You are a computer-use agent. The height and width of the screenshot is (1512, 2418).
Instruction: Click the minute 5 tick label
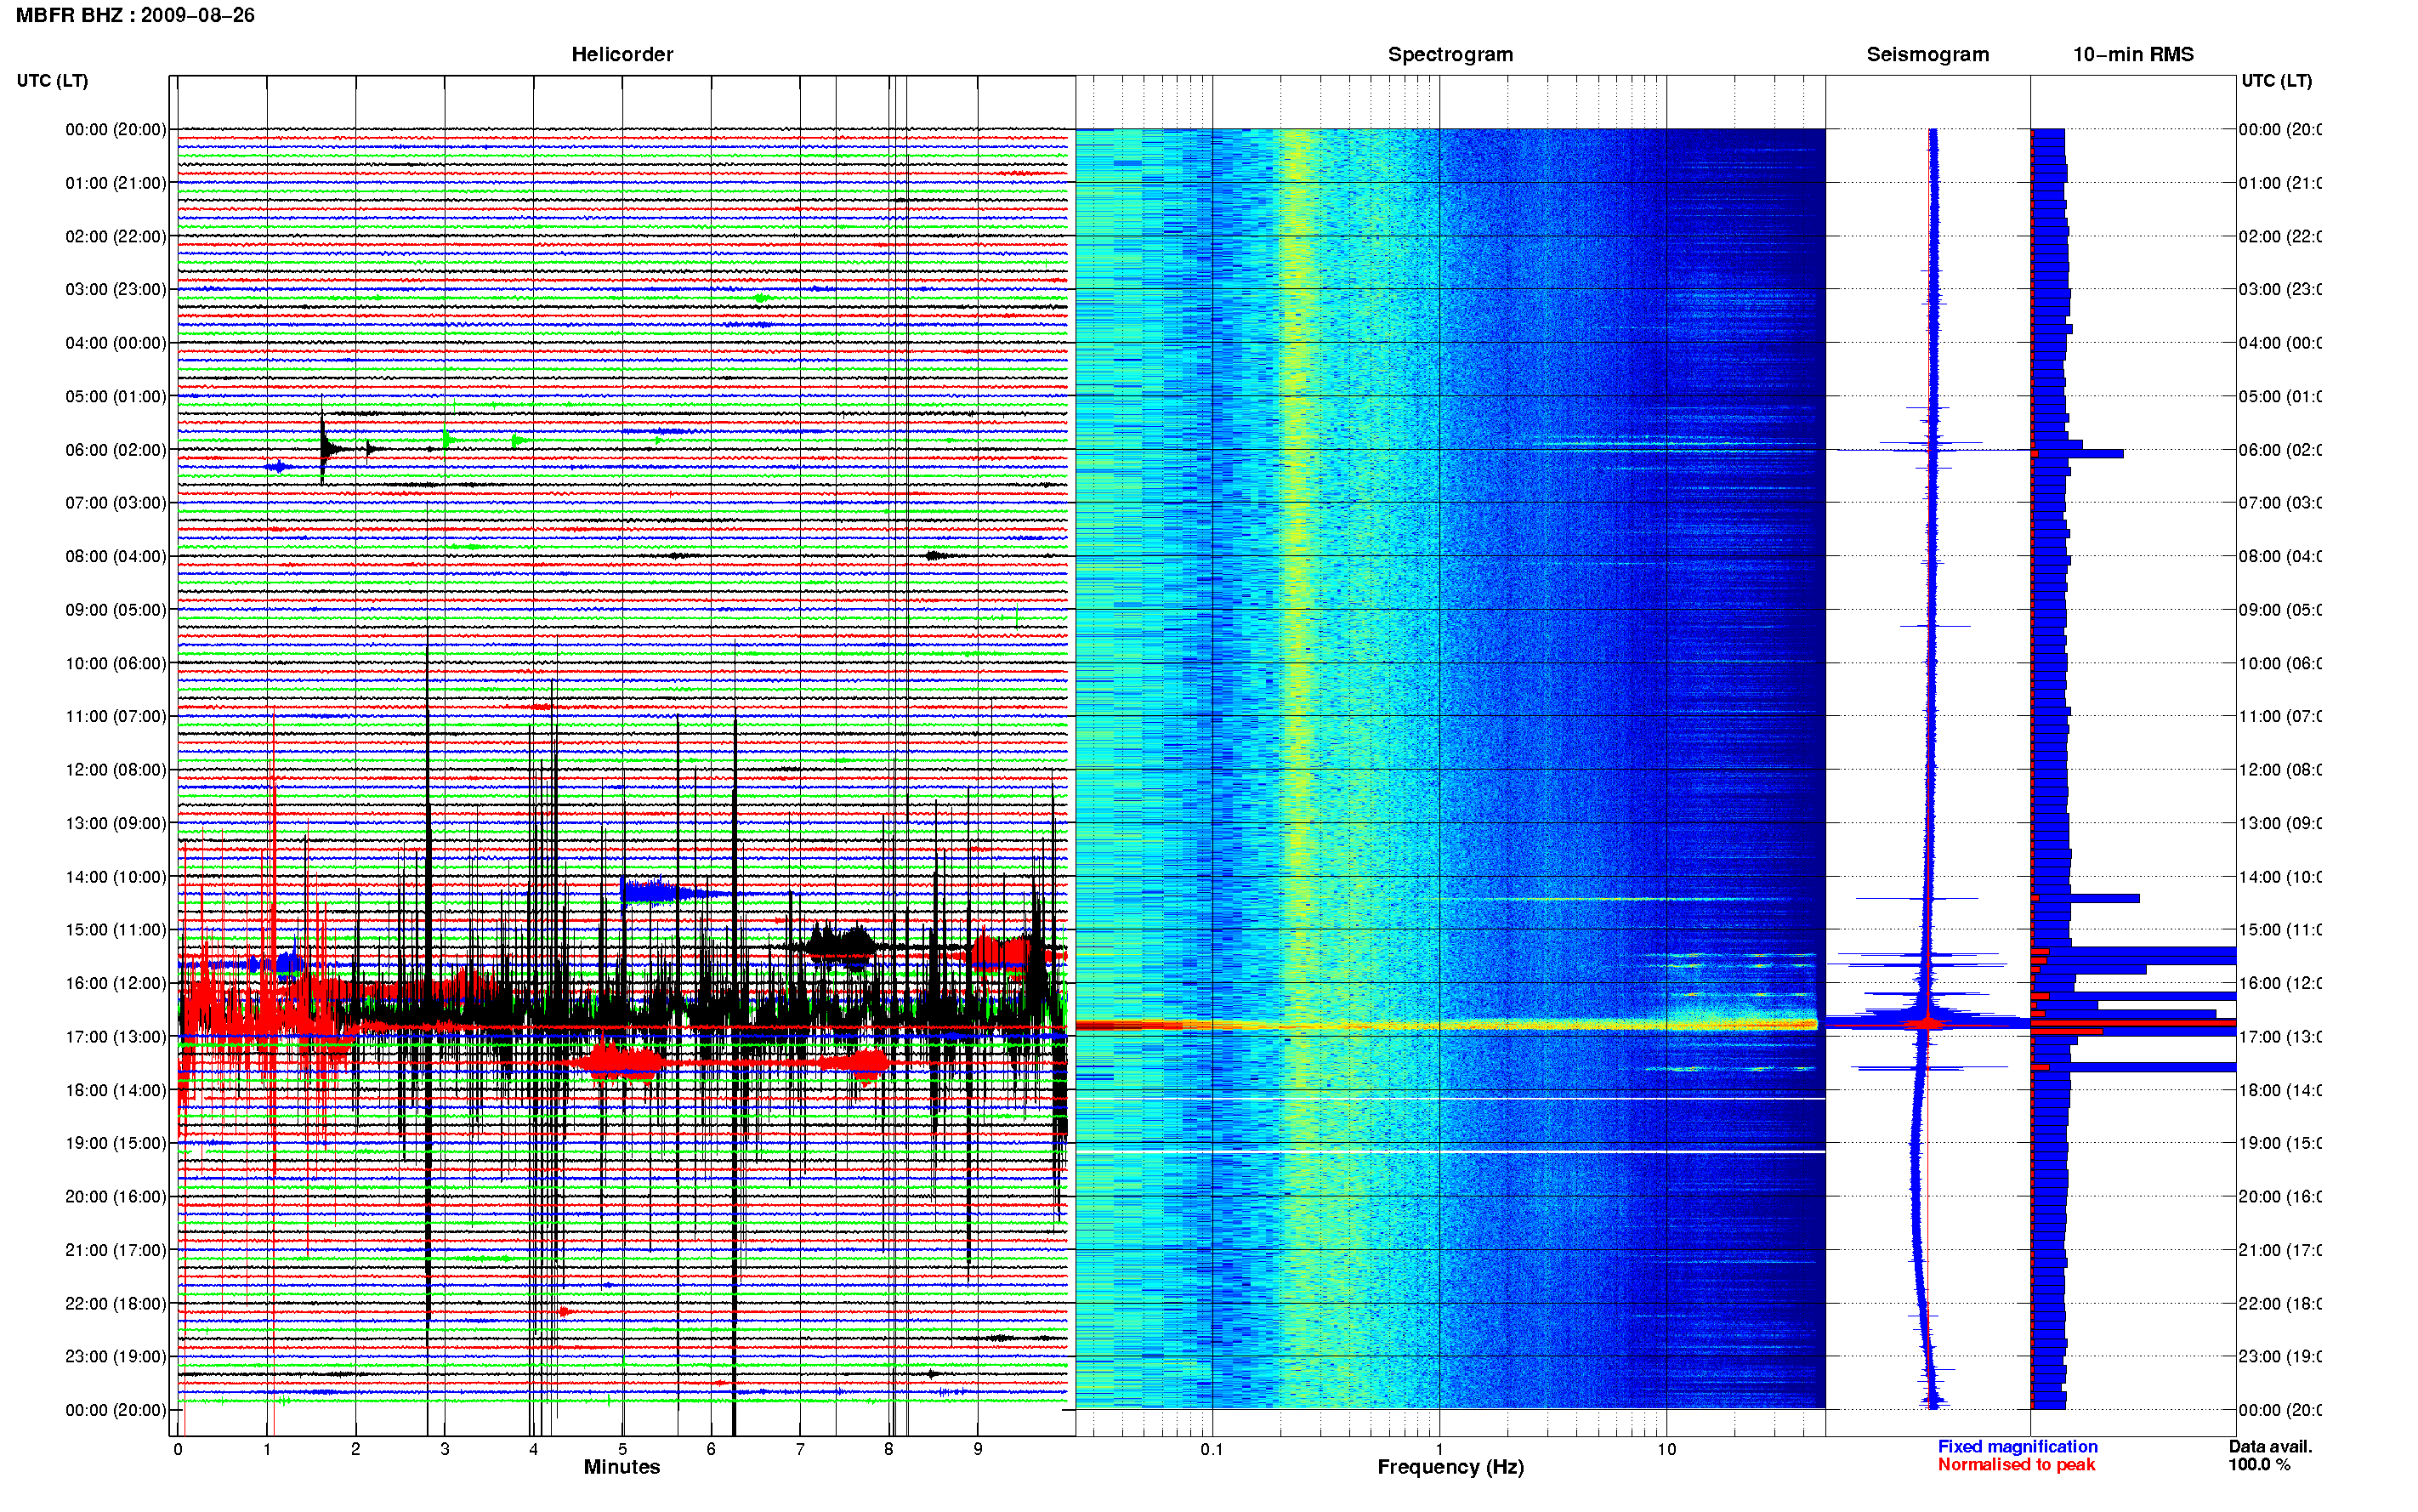[622, 1449]
